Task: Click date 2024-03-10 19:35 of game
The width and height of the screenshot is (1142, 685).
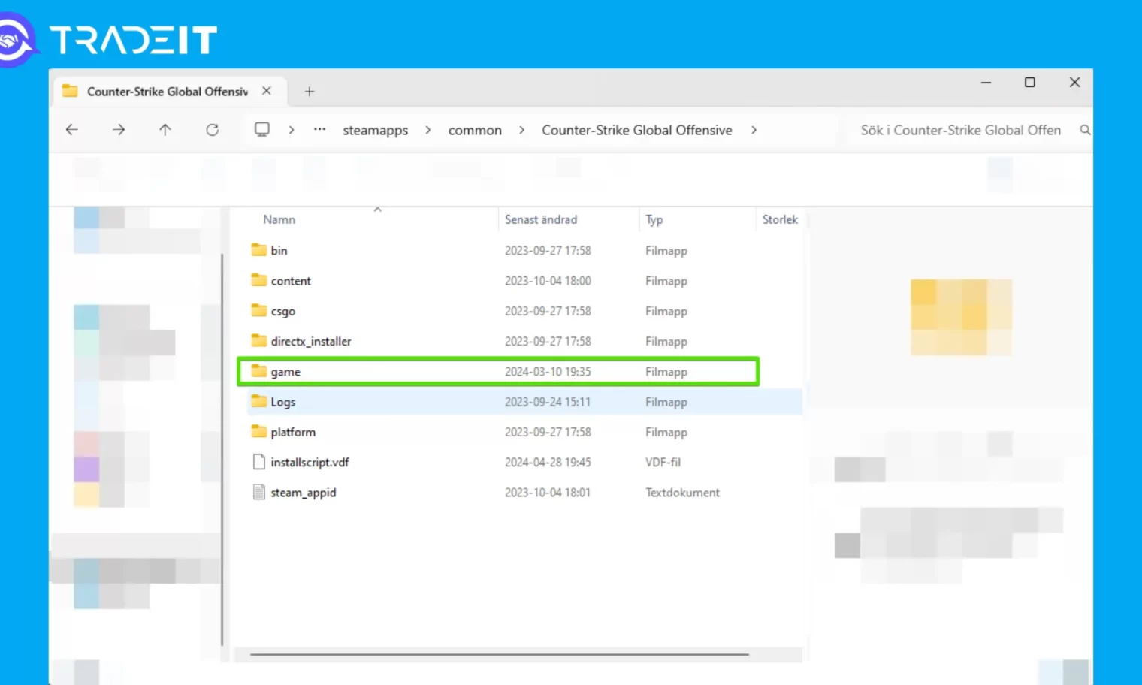Action: (x=548, y=371)
